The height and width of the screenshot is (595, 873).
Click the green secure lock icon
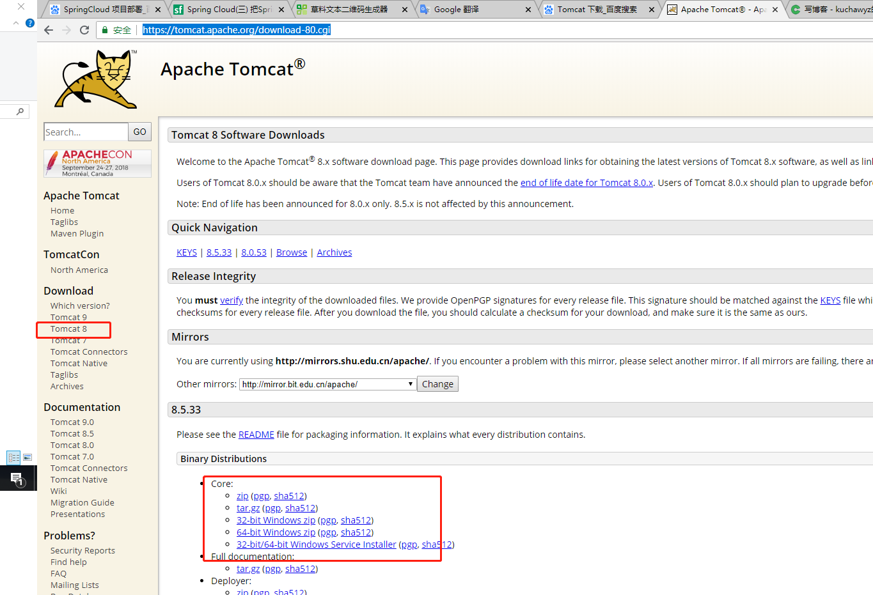pos(105,30)
